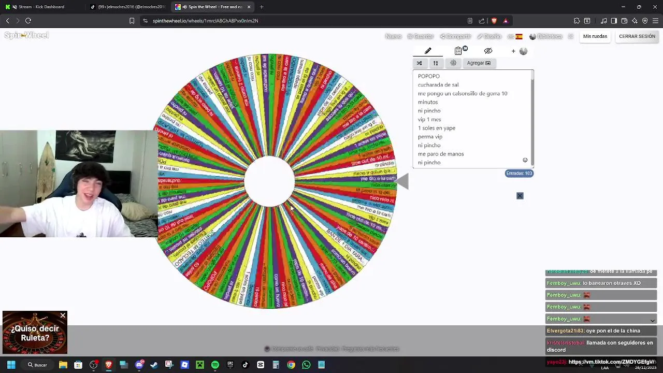Click the address bar URL

click(x=205, y=21)
